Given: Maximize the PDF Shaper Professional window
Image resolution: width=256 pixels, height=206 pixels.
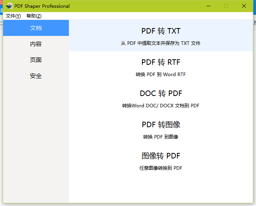Looking at the screenshot, I should (226, 6).
